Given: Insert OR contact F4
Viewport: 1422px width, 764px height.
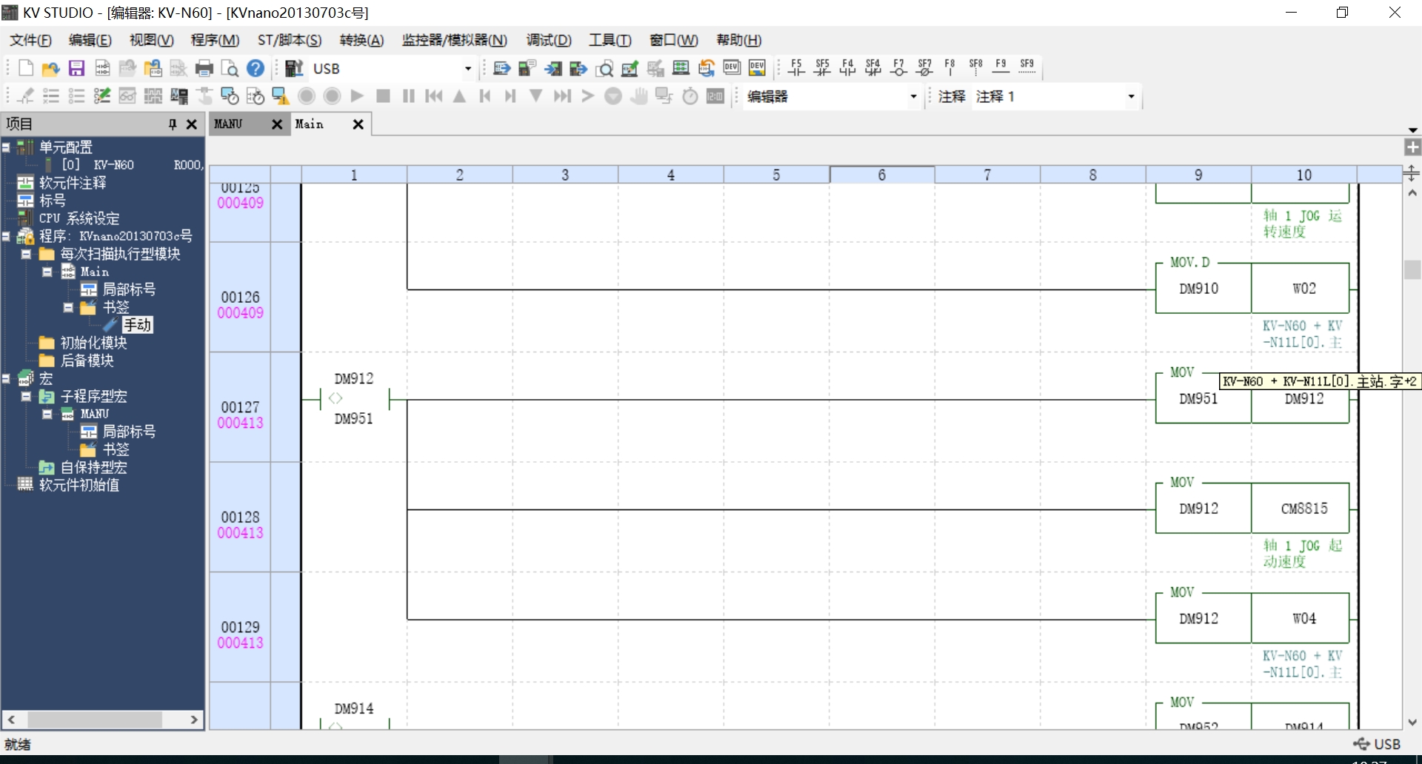Looking at the screenshot, I should 847,68.
